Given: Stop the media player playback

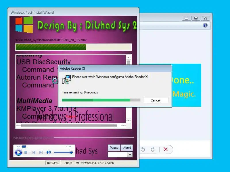Looking at the screenshot, I should (x=26, y=153).
